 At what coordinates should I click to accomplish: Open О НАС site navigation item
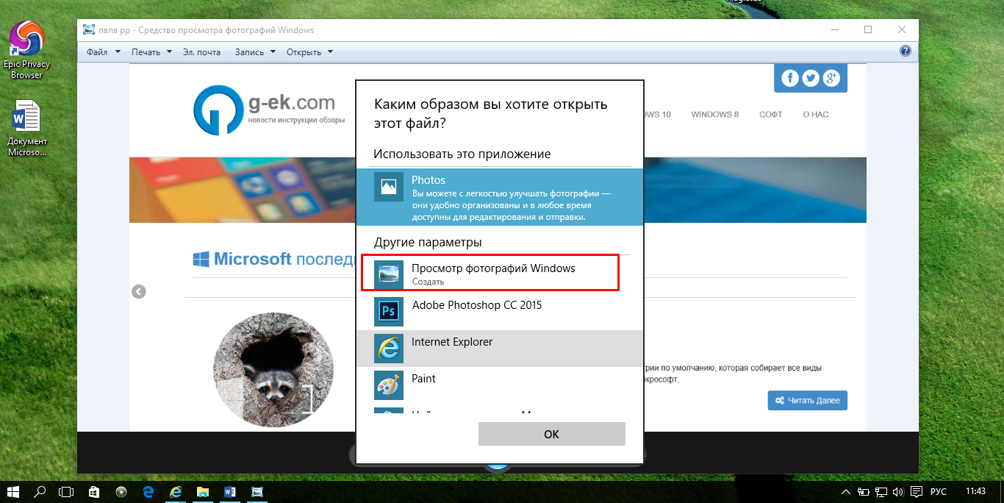(x=816, y=115)
